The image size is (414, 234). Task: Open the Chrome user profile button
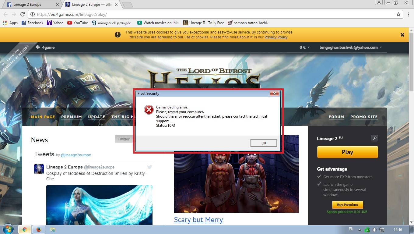tap(379, 2)
